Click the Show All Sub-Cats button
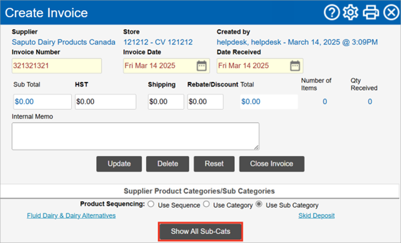Viewport: 401px width, 243px height. pyautogui.click(x=200, y=231)
